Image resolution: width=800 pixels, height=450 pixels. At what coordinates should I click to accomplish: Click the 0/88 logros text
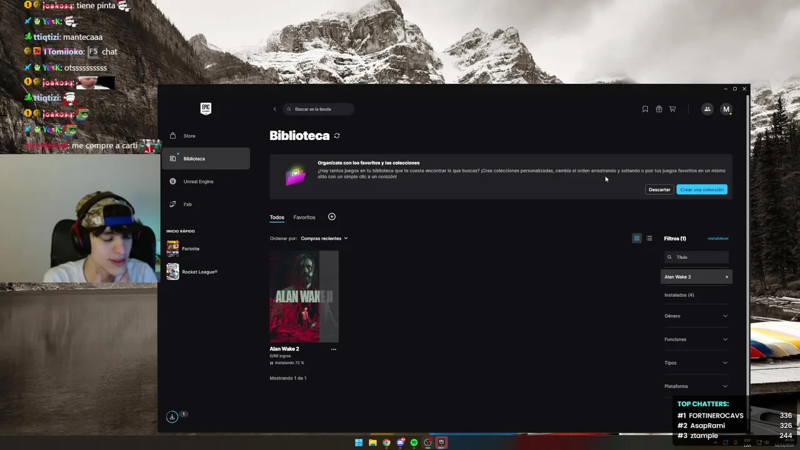280,356
